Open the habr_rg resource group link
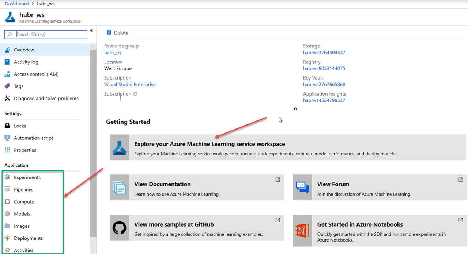Viewport: 468px width, 254px height. pos(112,53)
